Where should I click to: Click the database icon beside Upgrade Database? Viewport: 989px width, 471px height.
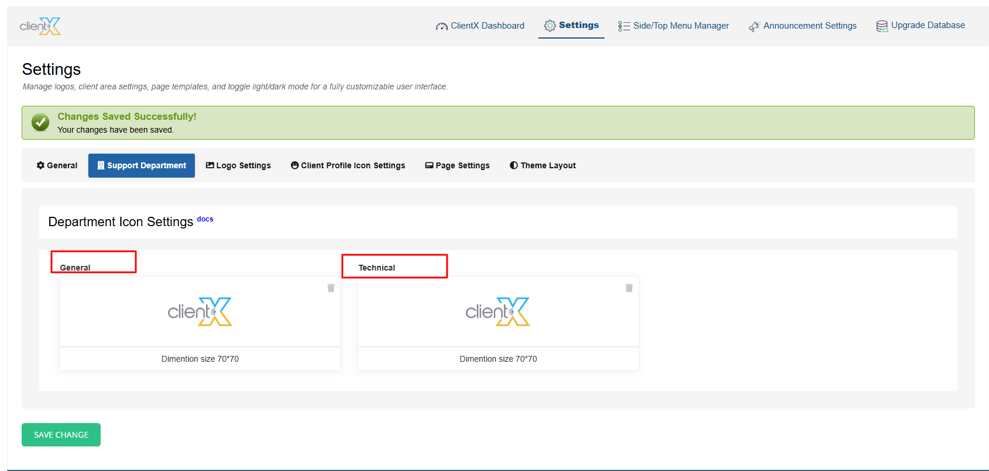(x=881, y=26)
